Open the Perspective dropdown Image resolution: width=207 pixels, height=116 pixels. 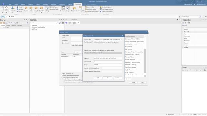pos(189,4)
